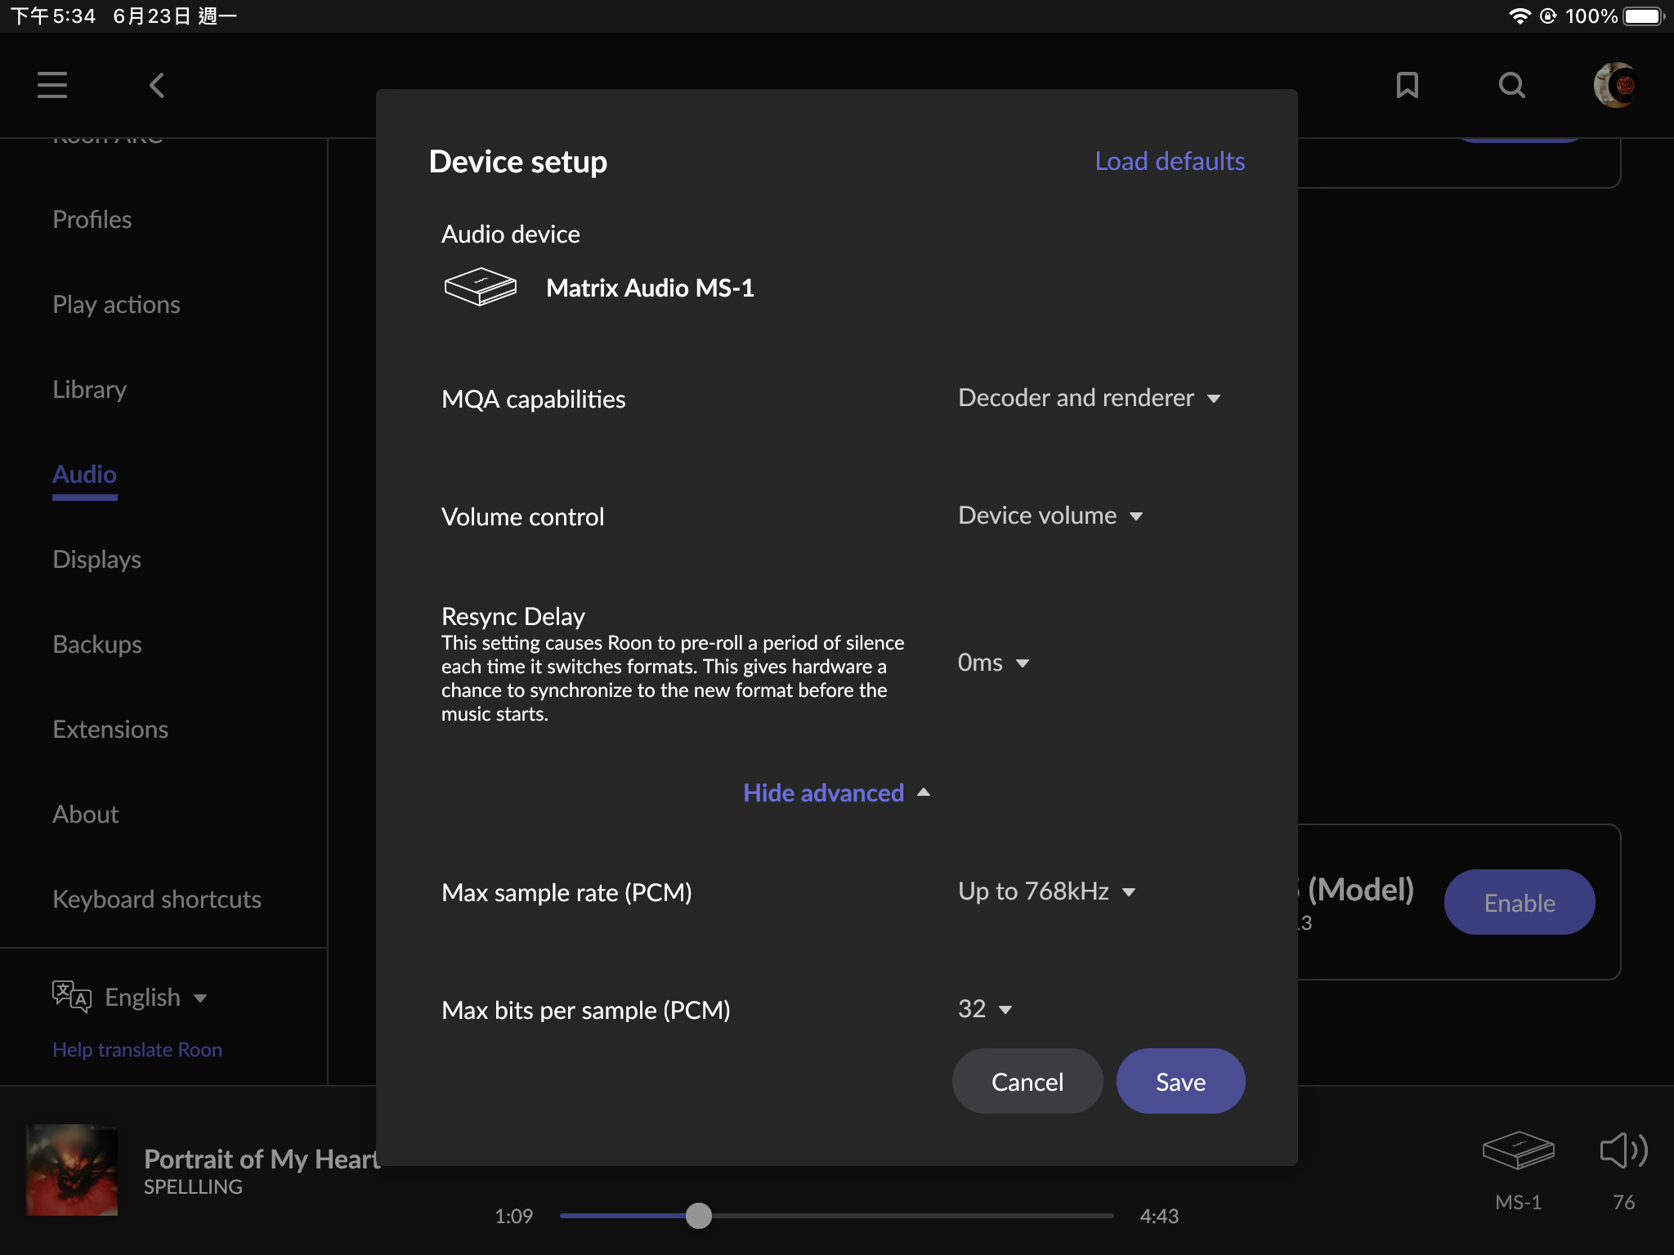Open Play actions settings tab
Image resolution: width=1674 pixels, height=1255 pixels.
[x=116, y=304]
